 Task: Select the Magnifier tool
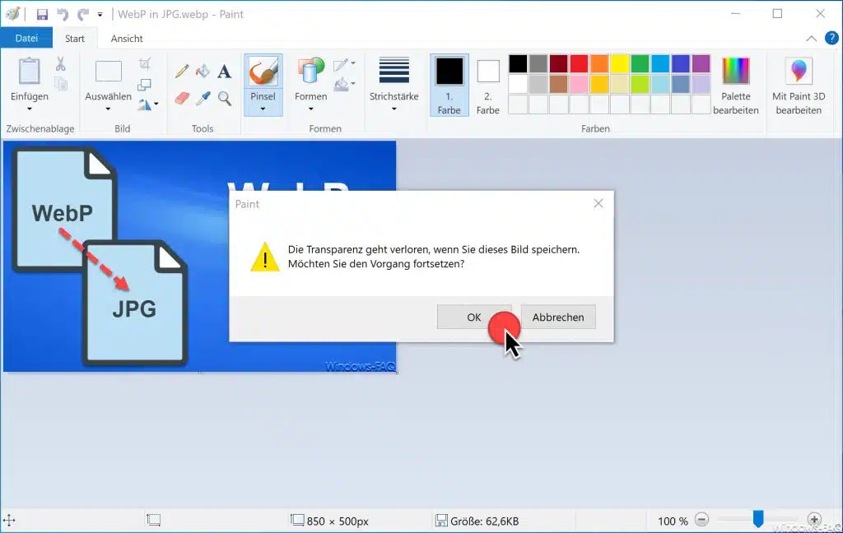(224, 99)
